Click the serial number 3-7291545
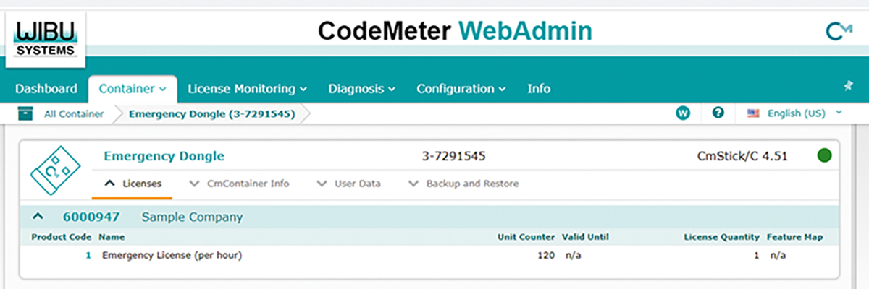Screen dimensions: 869x289 point(453,156)
